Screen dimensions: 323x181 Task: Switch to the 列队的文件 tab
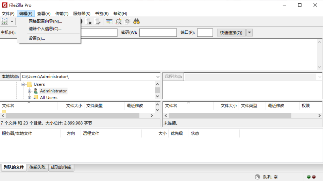coord(14,167)
